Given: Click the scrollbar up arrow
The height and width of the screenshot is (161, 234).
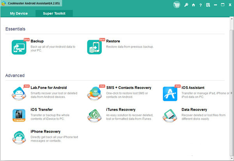Looking at the screenshot, I should point(232,19).
